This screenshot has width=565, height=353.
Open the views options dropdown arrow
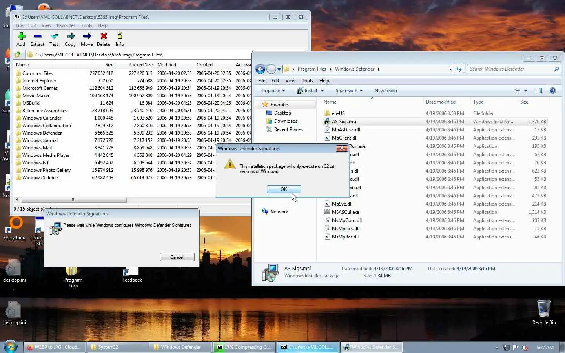coord(525,91)
